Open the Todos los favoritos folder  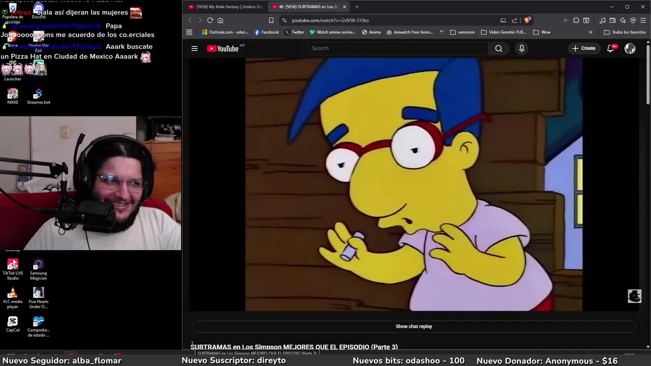[625, 32]
